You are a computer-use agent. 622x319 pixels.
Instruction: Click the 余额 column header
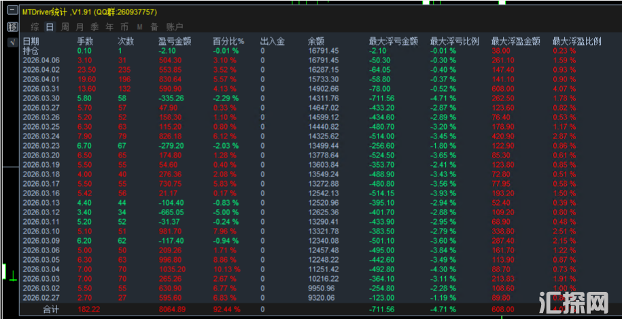point(316,41)
